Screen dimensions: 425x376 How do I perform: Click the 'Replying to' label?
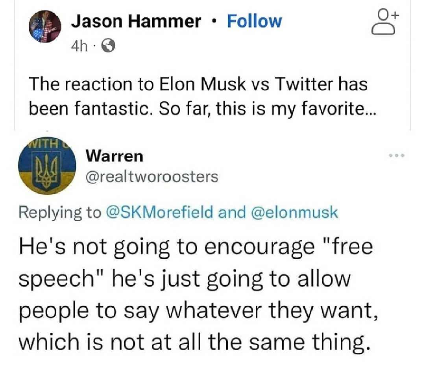pyautogui.click(x=60, y=213)
